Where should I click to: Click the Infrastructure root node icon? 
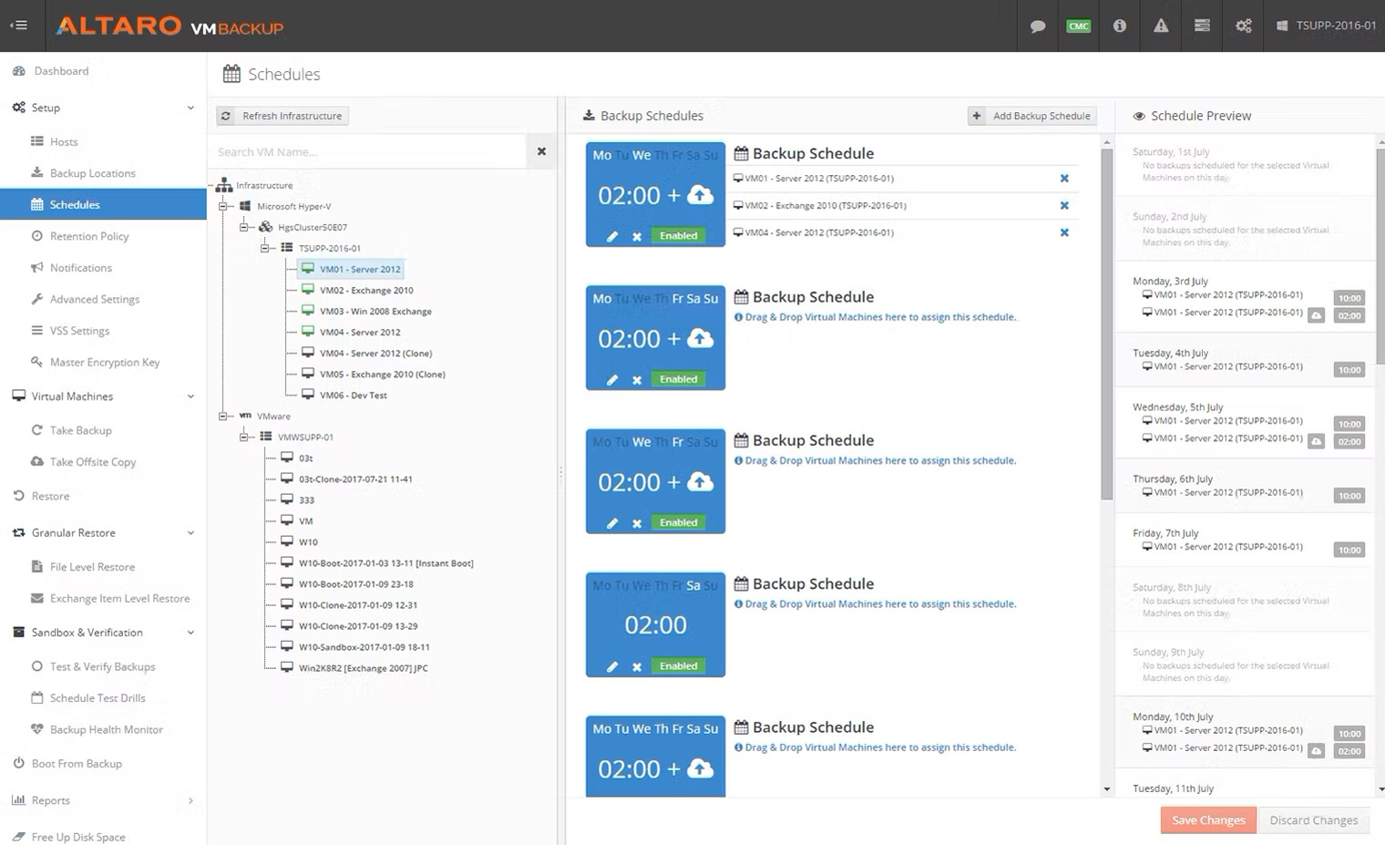point(223,185)
